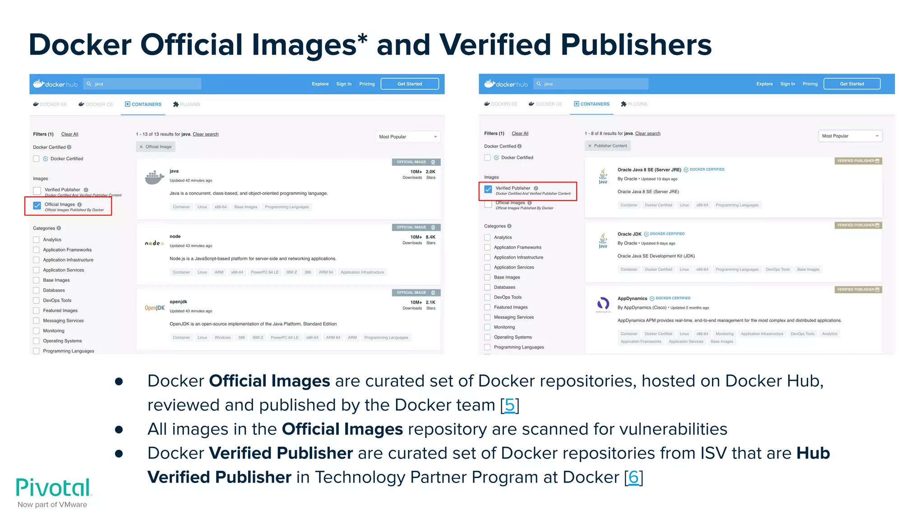Switch to the CONTAINERS tab in left screenshot
The width and height of the screenshot is (924, 520).
[x=143, y=104]
